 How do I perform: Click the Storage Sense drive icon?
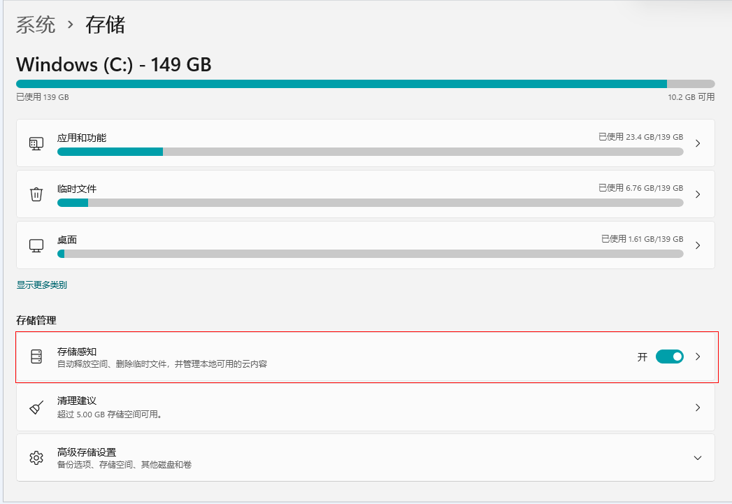pos(36,357)
